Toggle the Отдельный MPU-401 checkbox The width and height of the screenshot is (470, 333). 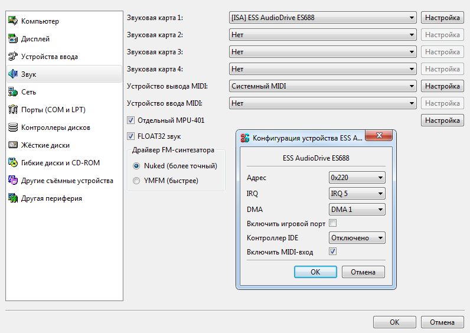click(130, 120)
